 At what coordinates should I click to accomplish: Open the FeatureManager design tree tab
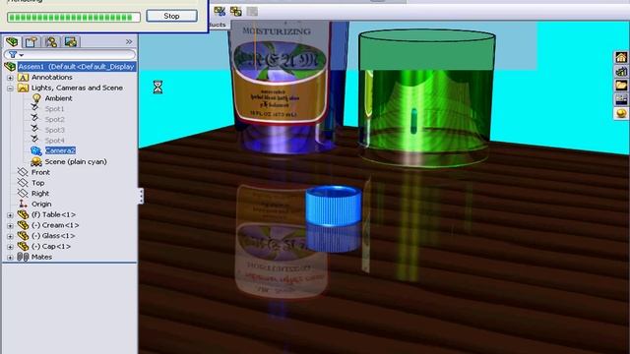click(12, 41)
